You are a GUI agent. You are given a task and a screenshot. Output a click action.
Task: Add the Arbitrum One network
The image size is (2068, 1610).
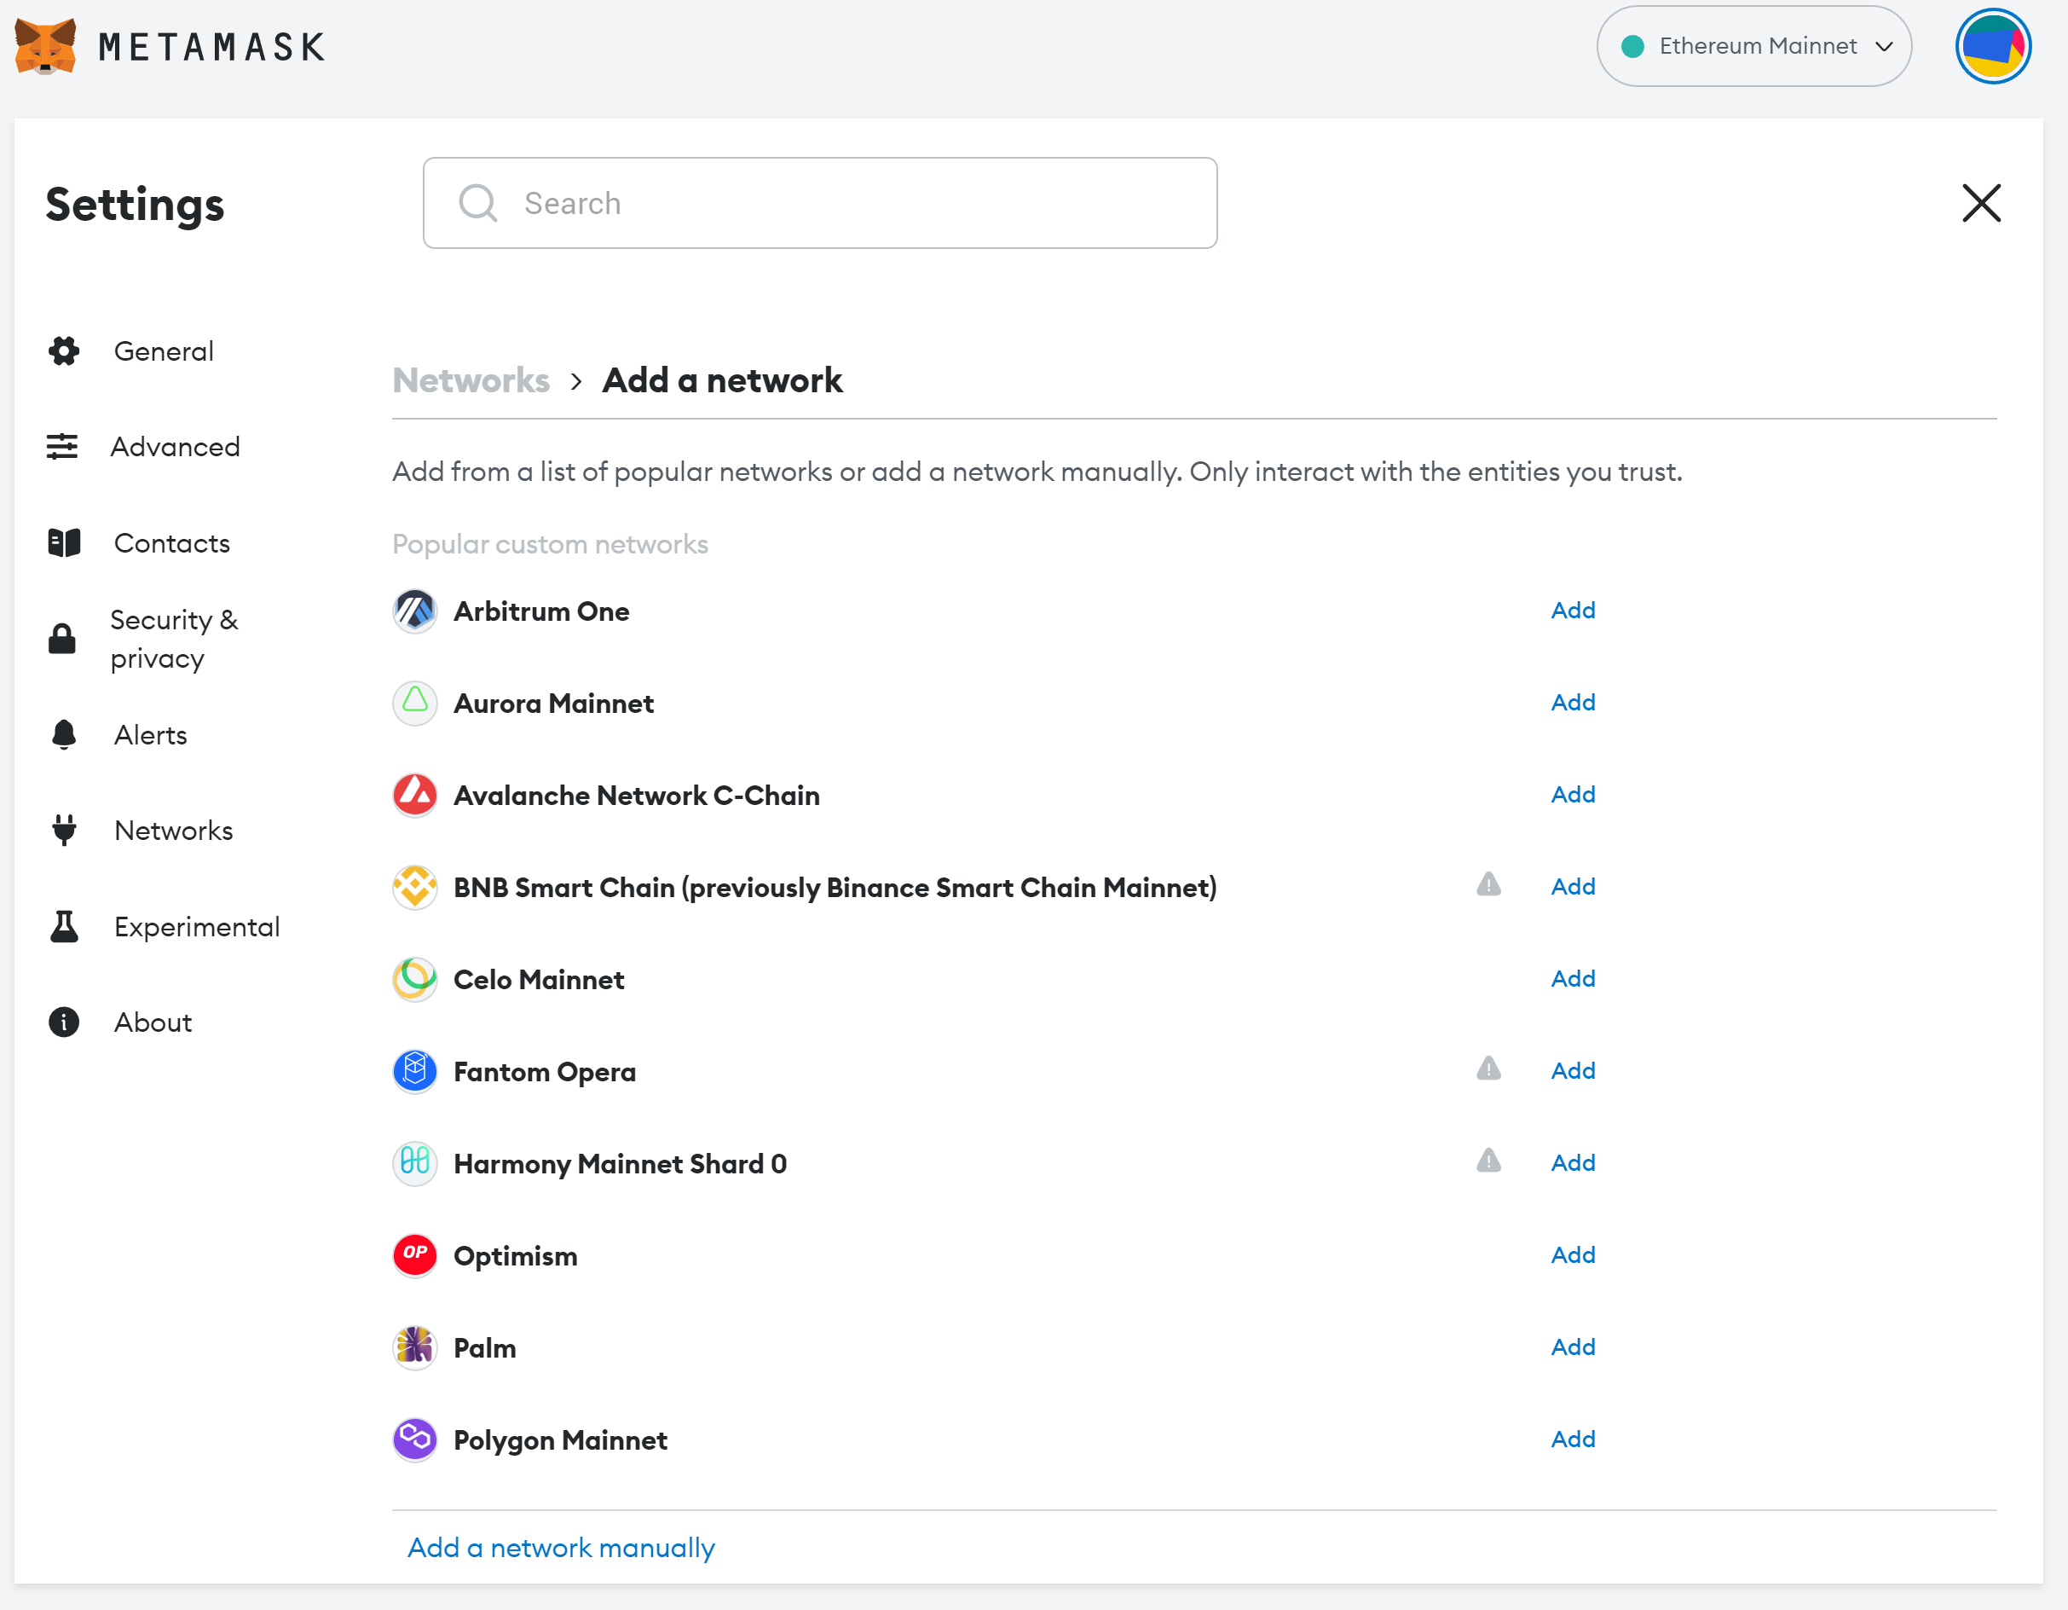click(x=1573, y=611)
